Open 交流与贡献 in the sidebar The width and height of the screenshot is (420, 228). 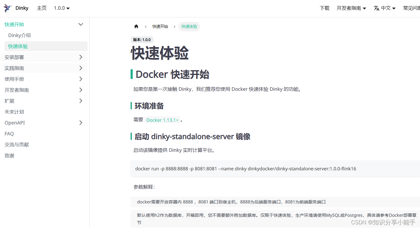pos(17,145)
